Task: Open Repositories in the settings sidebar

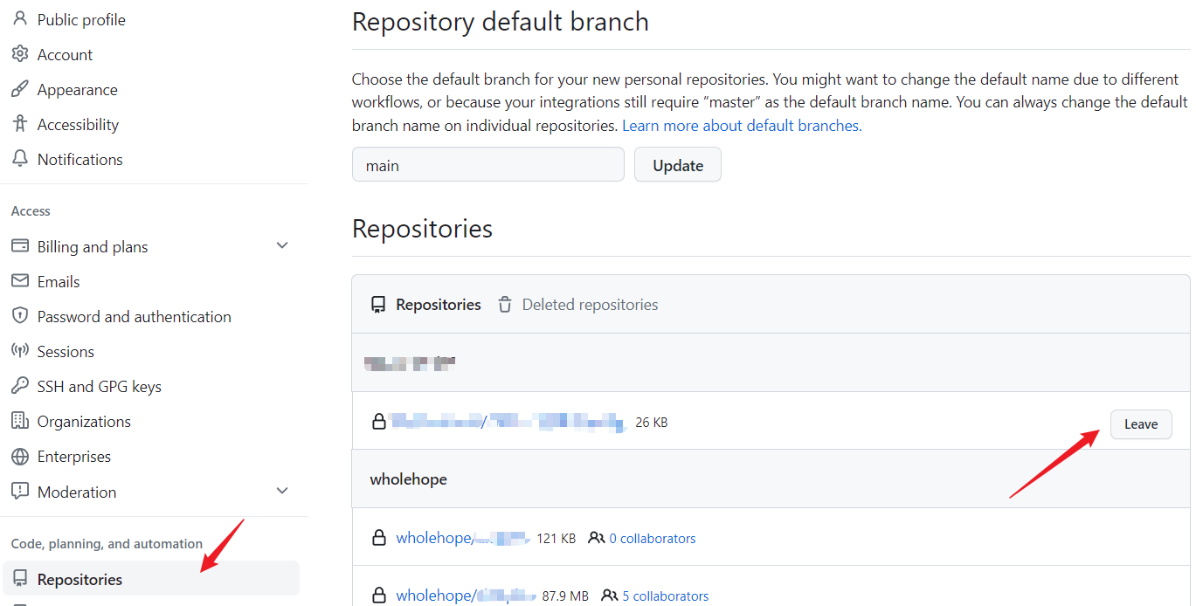Action: (80, 580)
